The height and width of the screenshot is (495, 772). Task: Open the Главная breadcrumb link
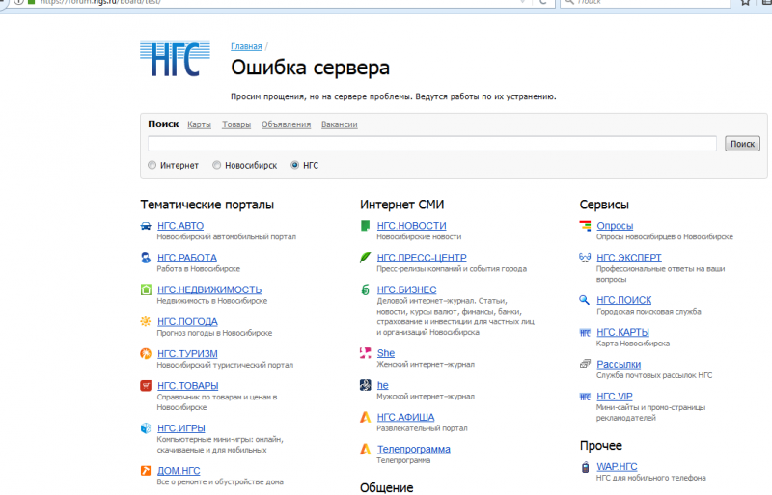[x=246, y=46]
